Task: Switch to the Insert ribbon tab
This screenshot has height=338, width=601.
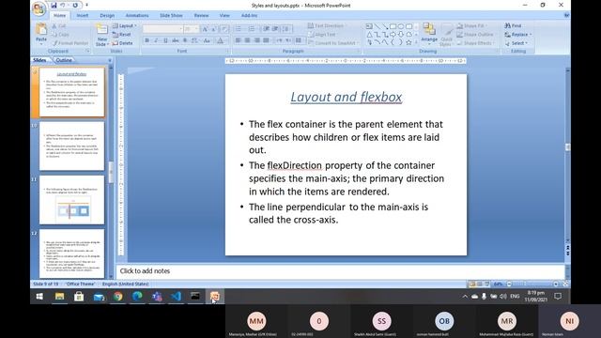Action: 83,15
